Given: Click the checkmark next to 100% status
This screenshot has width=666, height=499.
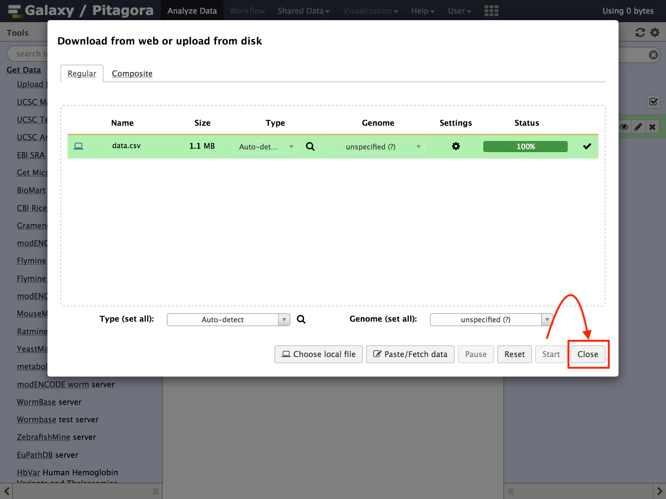Looking at the screenshot, I should click(x=587, y=146).
